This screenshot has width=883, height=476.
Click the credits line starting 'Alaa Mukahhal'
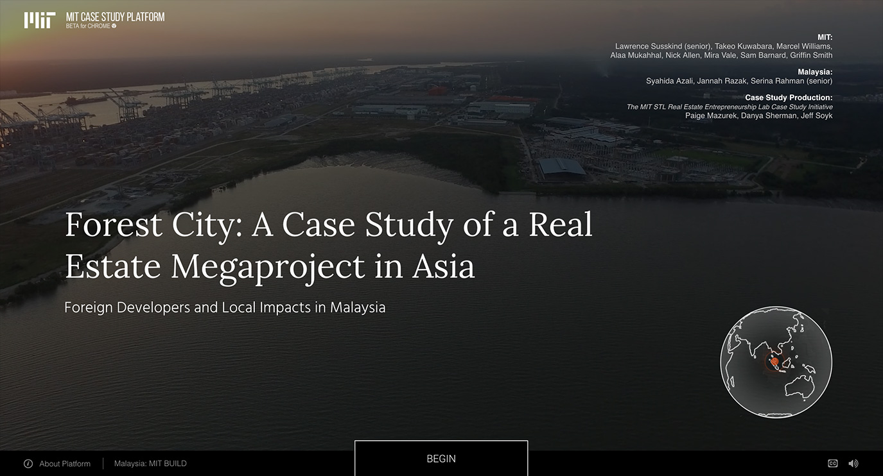tap(721, 55)
